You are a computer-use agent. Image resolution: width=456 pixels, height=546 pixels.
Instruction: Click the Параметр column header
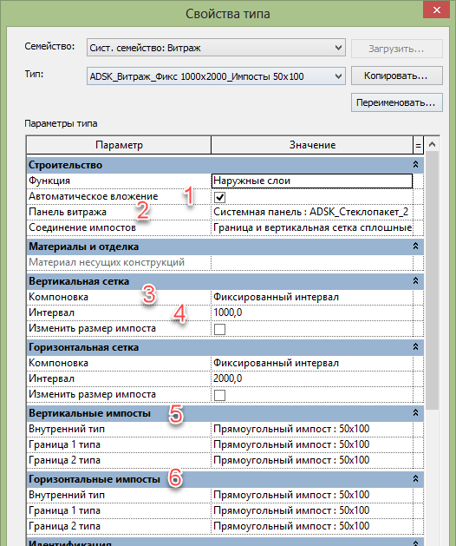119,145
